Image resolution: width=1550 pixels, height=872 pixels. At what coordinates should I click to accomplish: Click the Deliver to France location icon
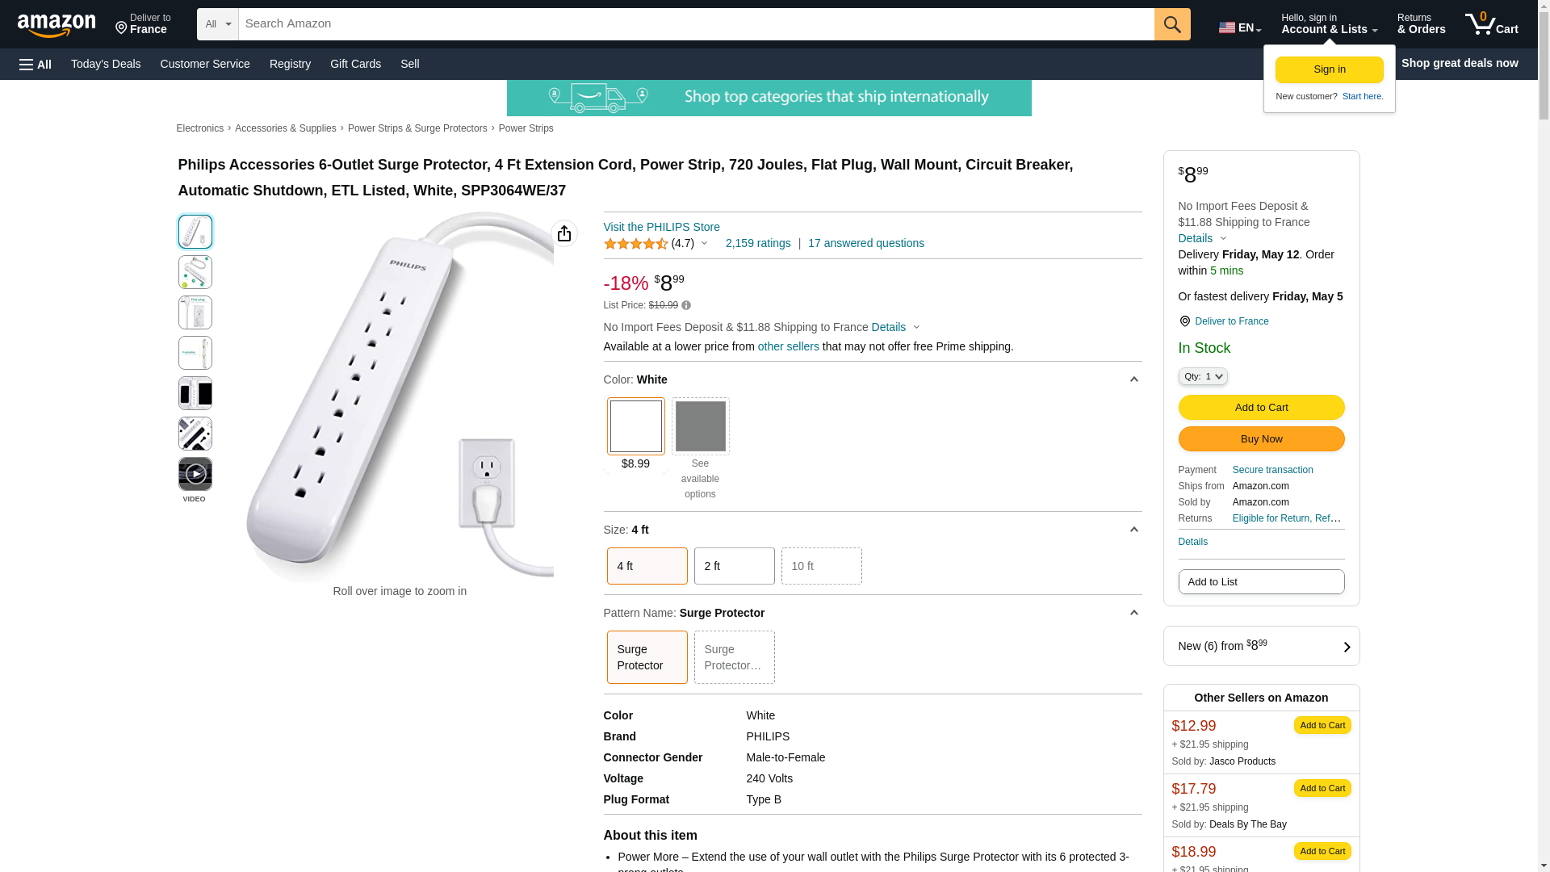click(1184, 321)
